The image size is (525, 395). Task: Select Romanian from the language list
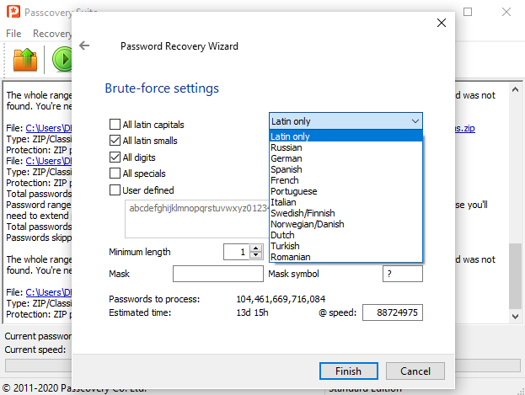346,257
